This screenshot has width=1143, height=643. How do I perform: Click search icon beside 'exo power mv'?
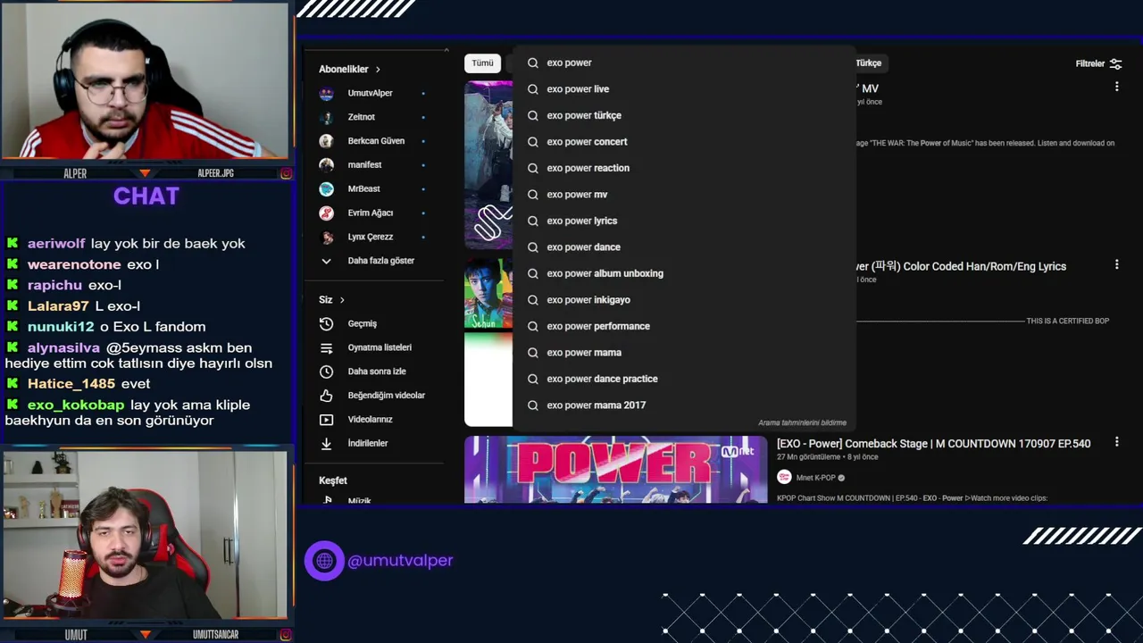tap(533, 195)
